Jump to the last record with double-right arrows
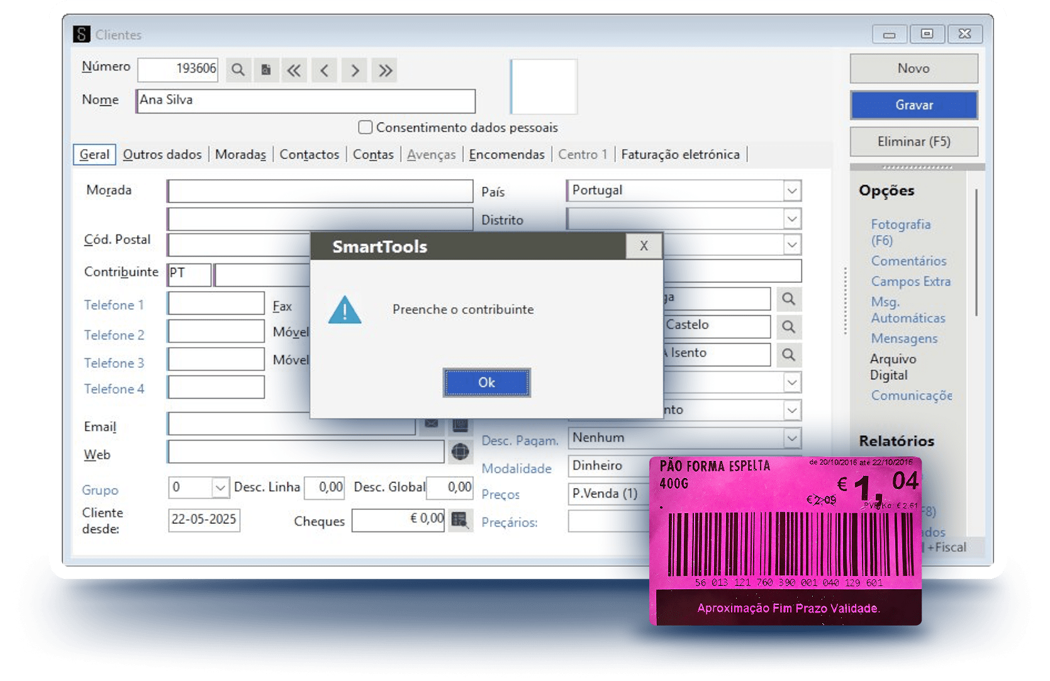1050x681 pixels. click(384, 70)
